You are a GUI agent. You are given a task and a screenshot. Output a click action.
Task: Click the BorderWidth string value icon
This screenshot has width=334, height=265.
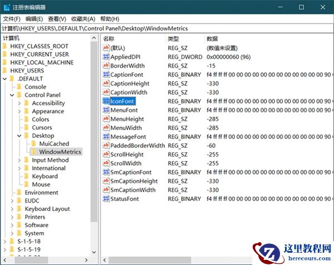106,66
